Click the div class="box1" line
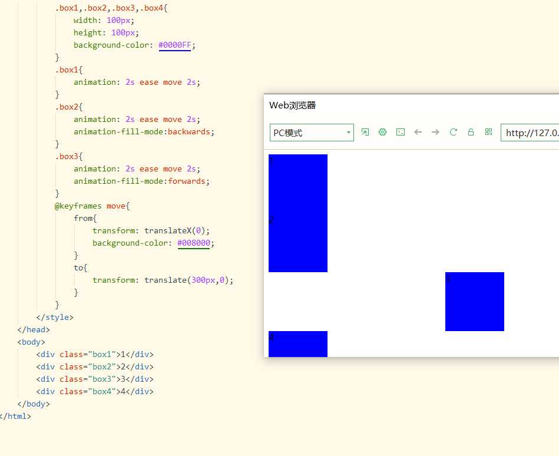 [x=95, y=355]
